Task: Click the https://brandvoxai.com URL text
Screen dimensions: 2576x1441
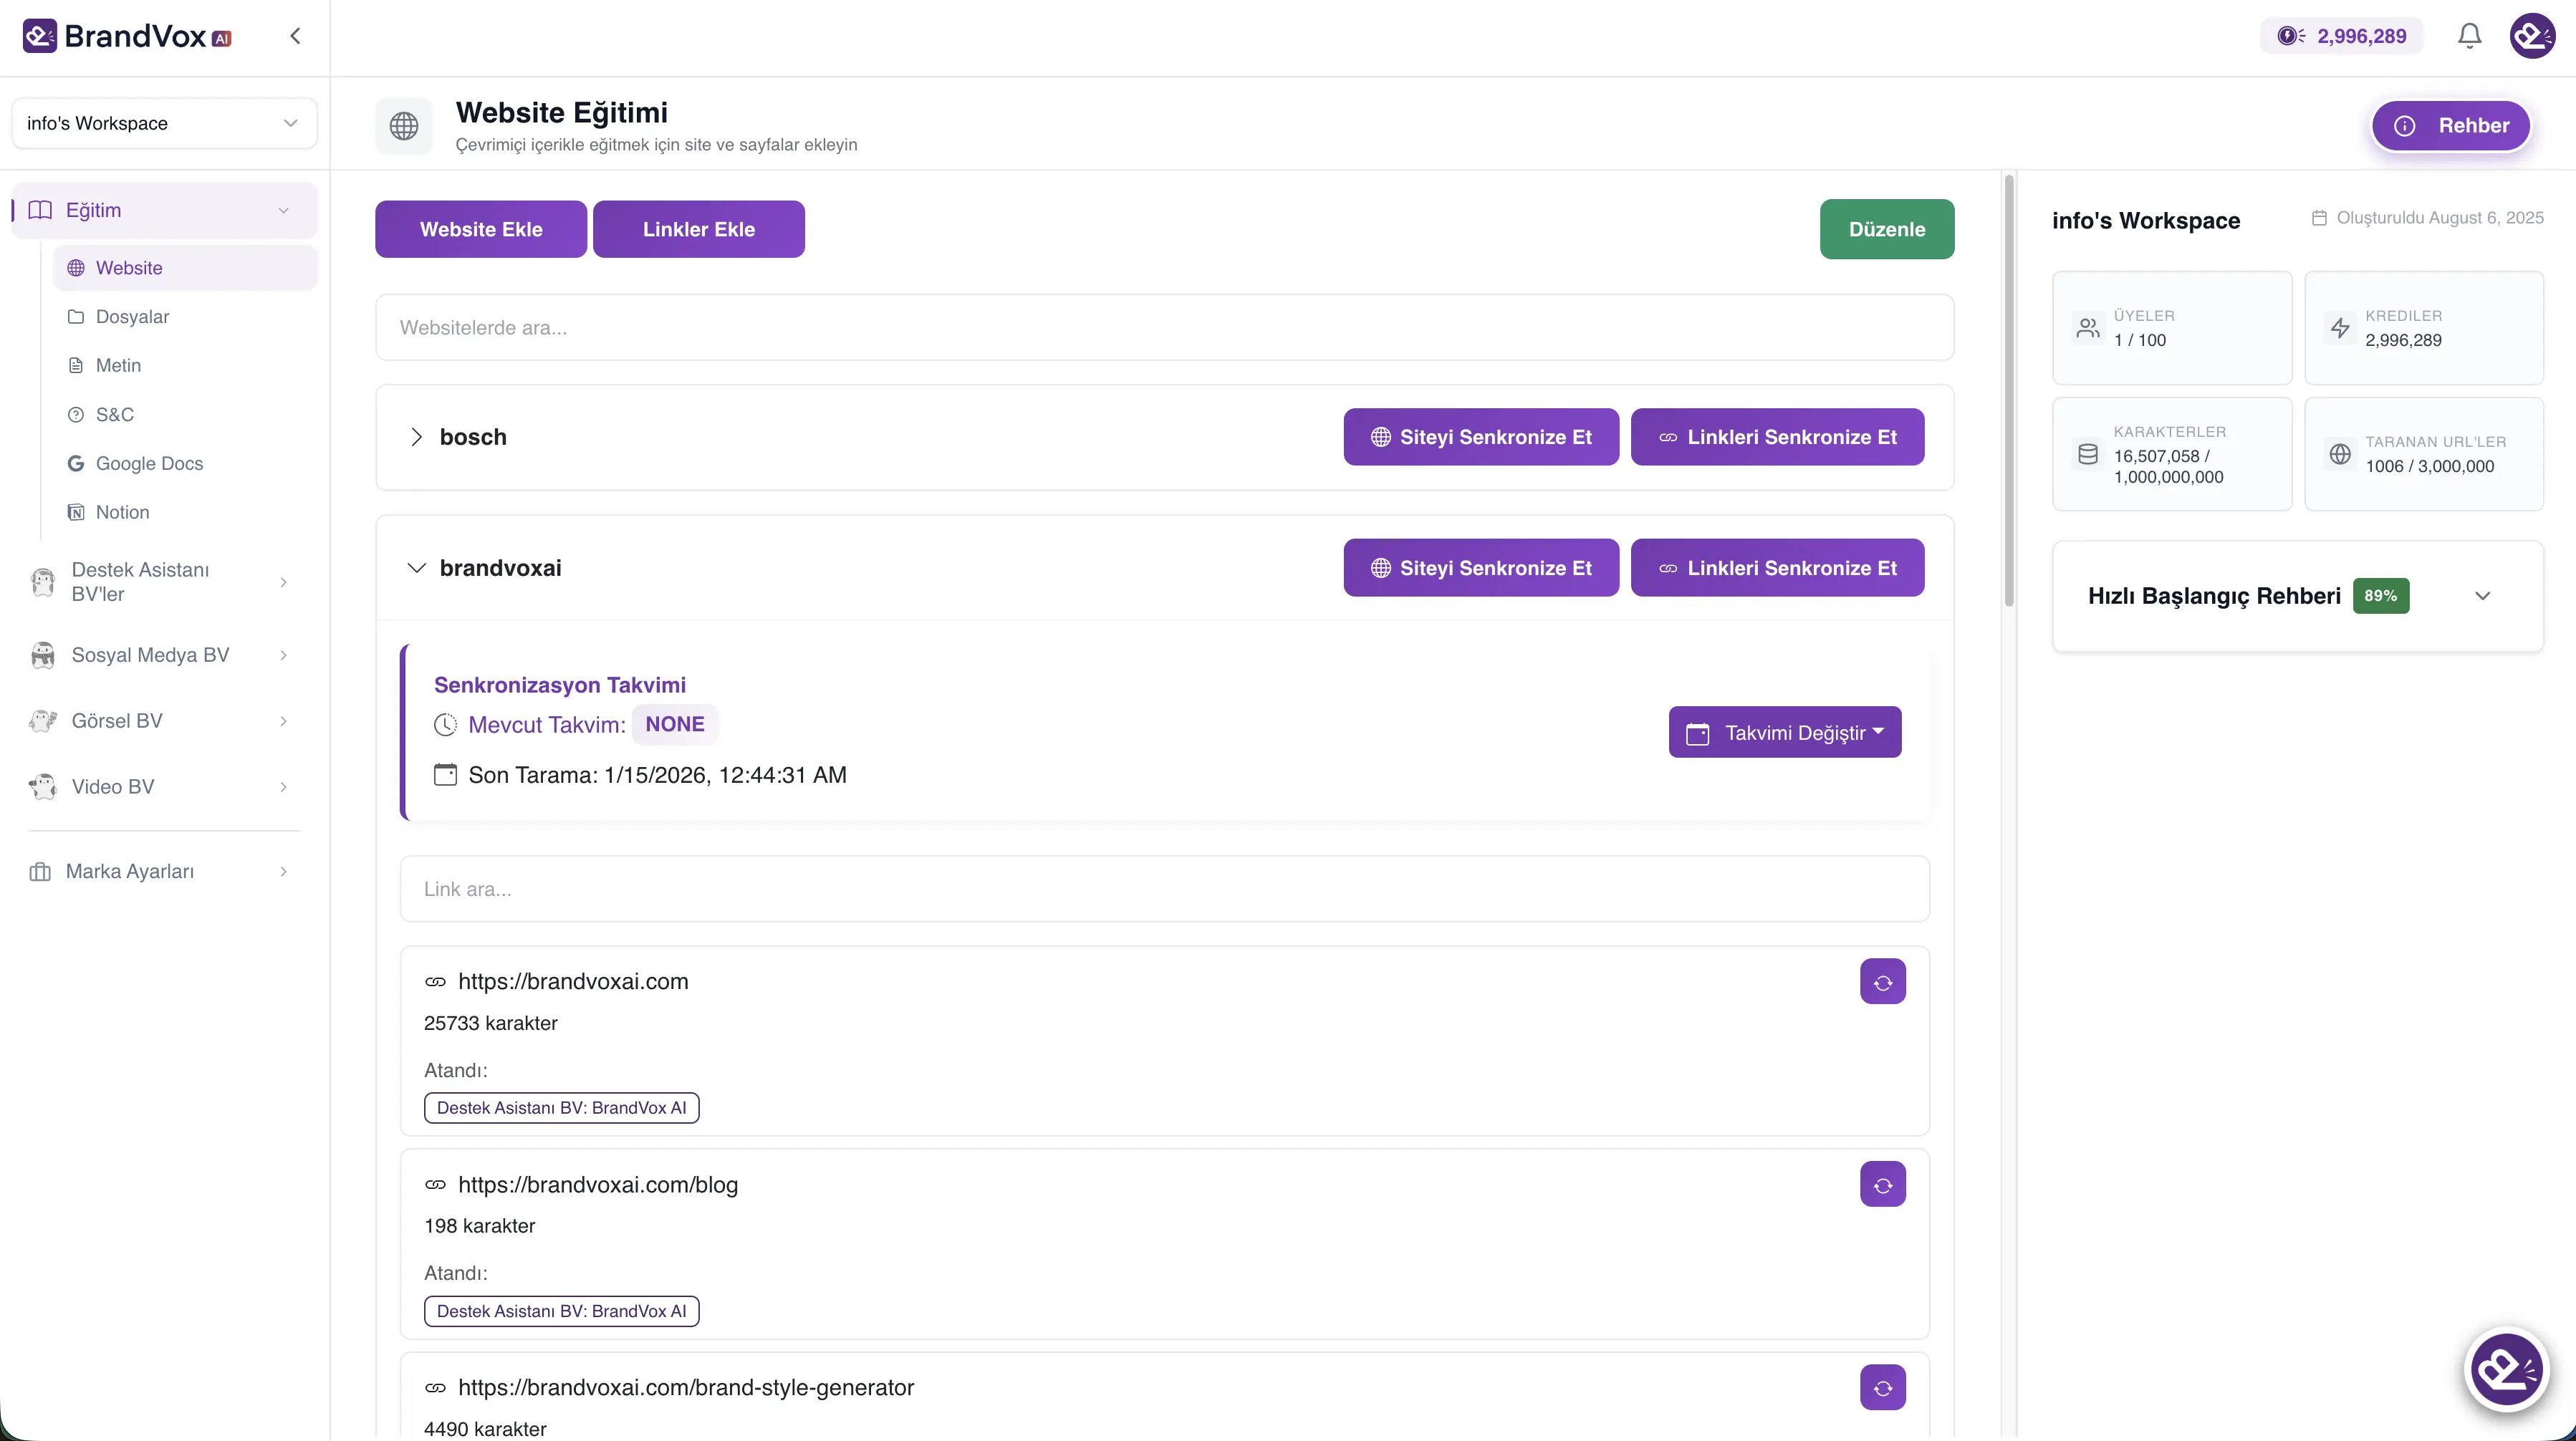Action: click(573, 982)
